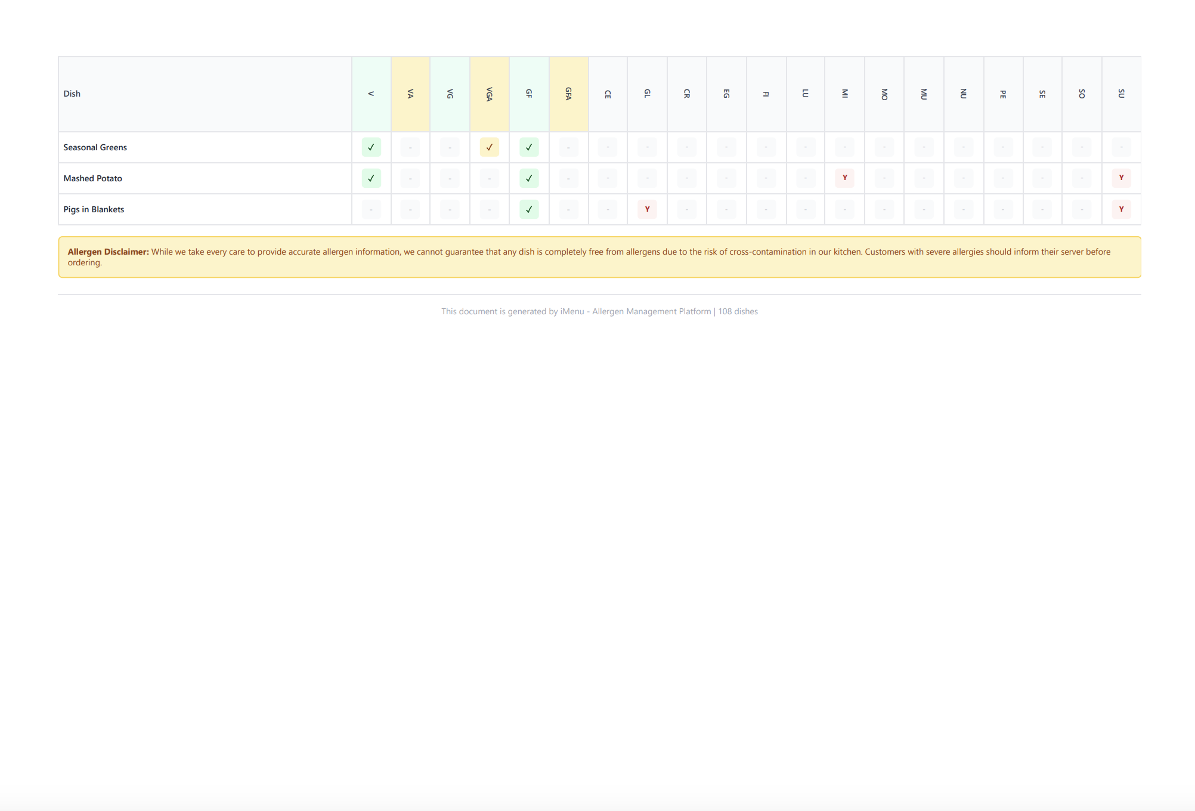Image resolution: width=1195 pixels, height=811 pixels.
Task: Click the red Y in Mashed Potato MI column
Action: (844, 178)
